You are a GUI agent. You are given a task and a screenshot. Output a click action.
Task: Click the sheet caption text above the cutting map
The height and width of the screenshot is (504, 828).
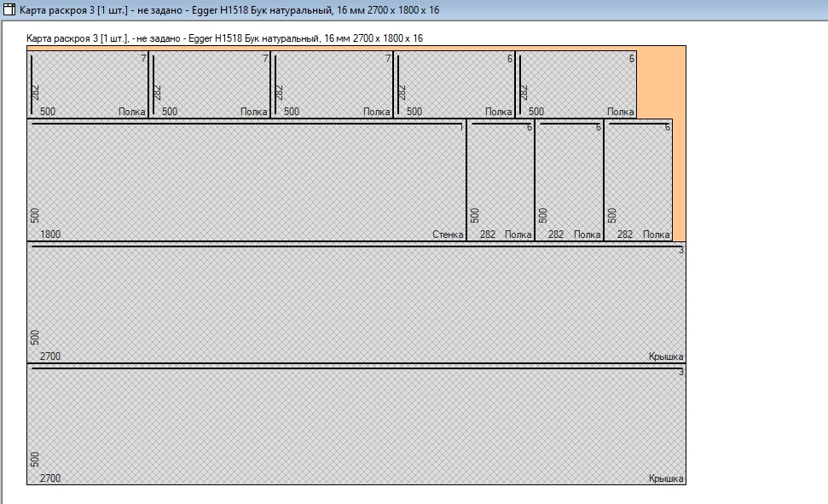coord(224,38)
